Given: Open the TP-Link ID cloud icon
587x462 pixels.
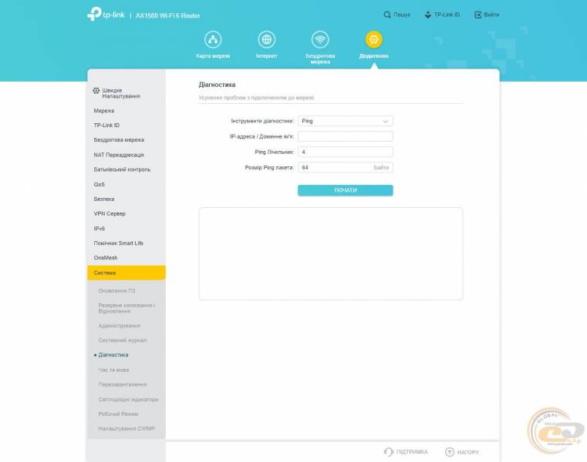Looking at the screenshot, I should point(428,15).
